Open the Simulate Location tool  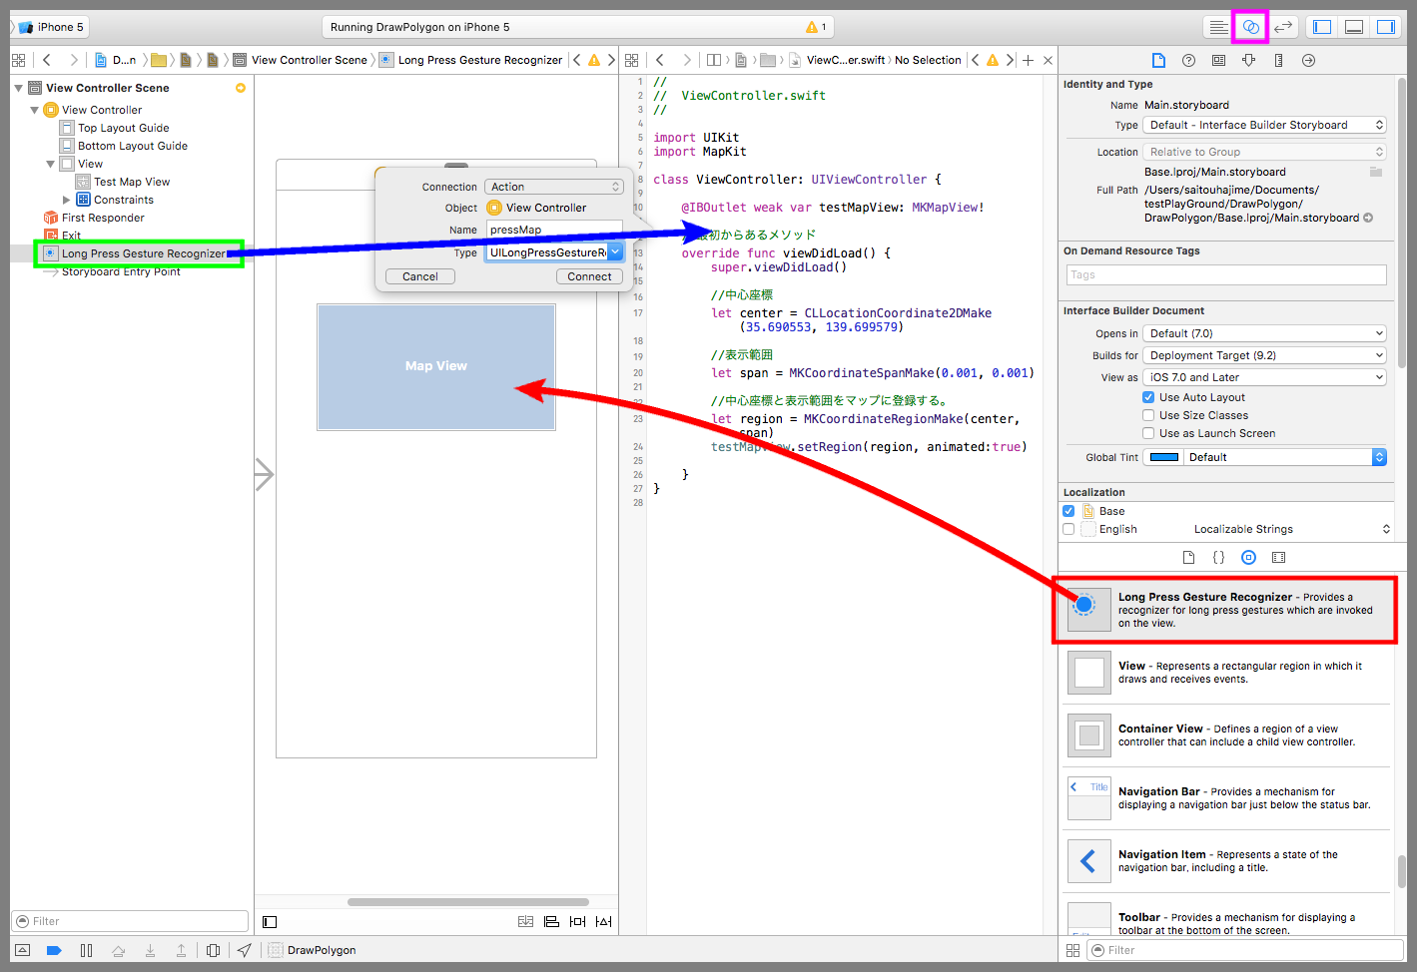(245, 950)
